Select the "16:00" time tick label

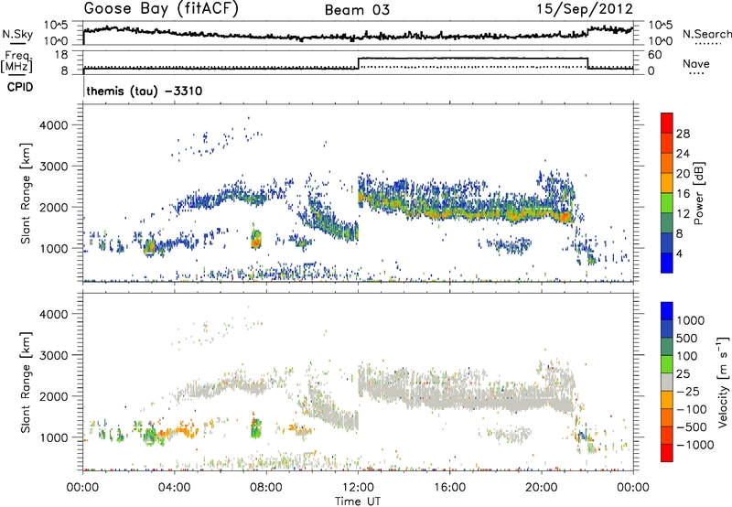[449, 488]
